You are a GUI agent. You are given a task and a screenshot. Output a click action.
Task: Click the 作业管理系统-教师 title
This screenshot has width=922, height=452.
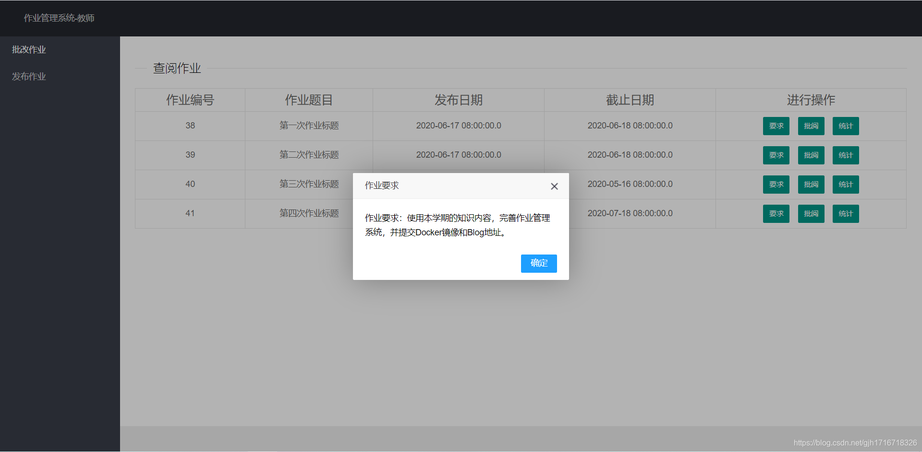[x=59, y=18]
